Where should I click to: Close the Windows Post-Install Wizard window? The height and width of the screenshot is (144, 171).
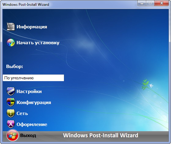point(162,3)
